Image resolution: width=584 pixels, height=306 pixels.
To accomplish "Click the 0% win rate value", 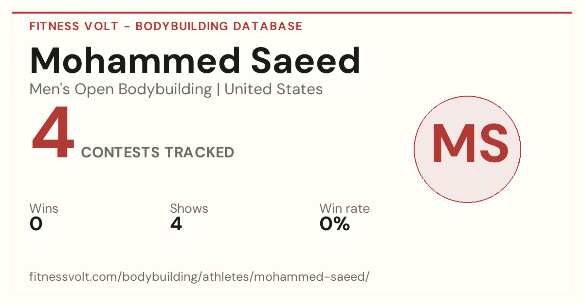I will coord(335,224).
